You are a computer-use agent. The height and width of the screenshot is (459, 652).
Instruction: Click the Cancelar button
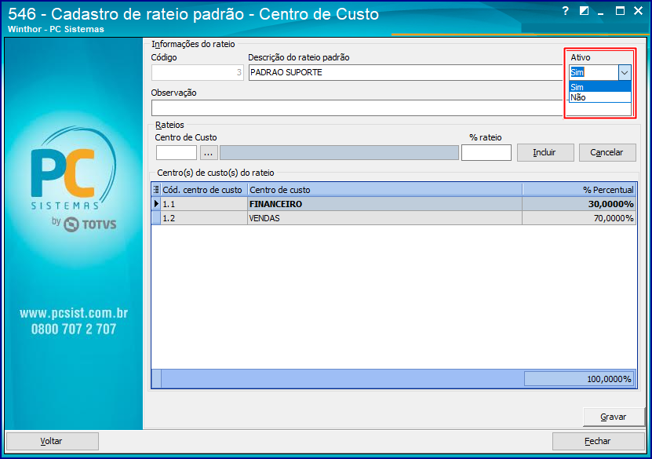607,152
